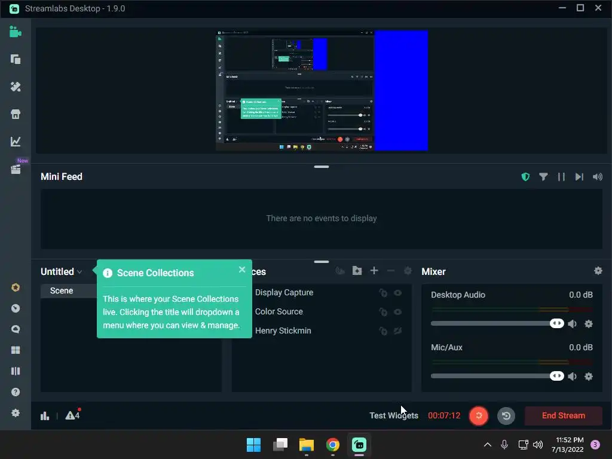612x459 pixels.
Task: Adjust the Mic/Aux volume slider
Action: point(497,377)
